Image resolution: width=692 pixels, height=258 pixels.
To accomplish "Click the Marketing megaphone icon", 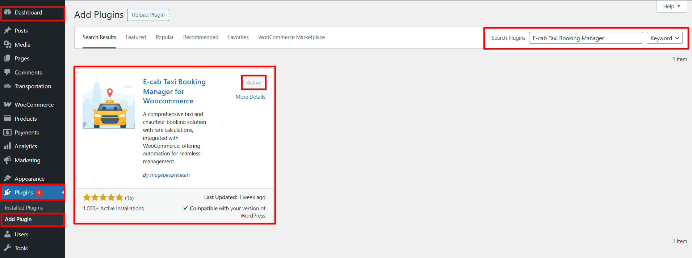I will click(7, 160).
